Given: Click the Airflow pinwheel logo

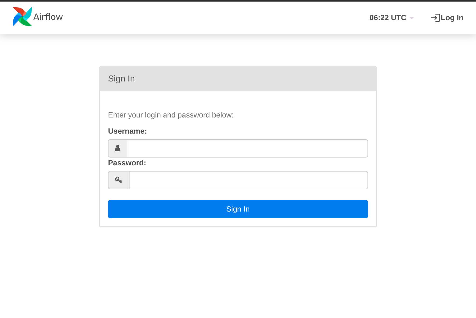Looking at the screenshot, I should (x=22, y=17).
